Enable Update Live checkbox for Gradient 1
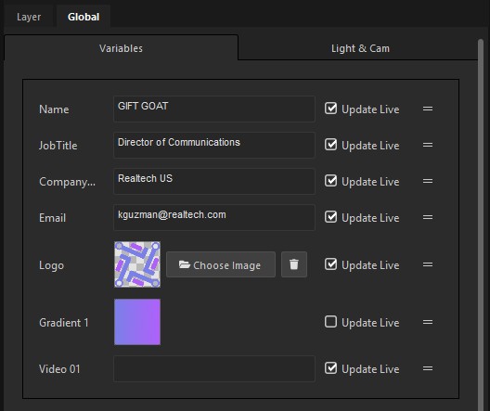 click(330, 322)
